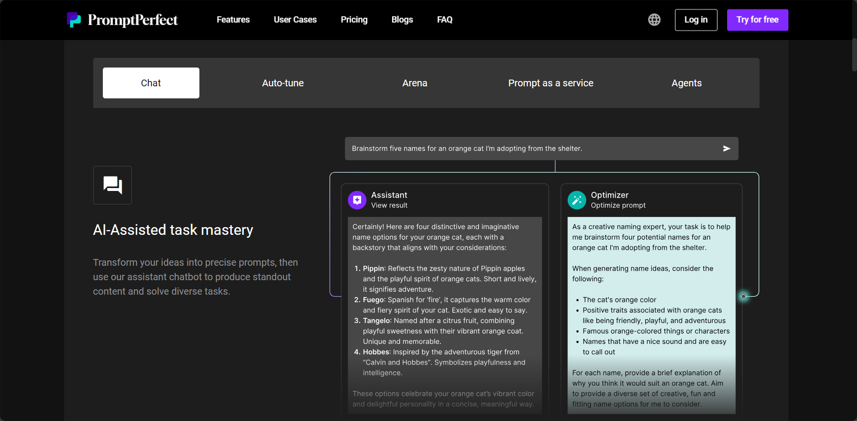
Task: Open the User Cases menu item
Action: tap(295, 20)
